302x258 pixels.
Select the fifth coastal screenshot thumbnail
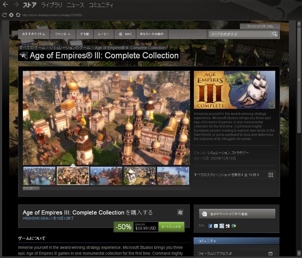click(x=173, y=176)
